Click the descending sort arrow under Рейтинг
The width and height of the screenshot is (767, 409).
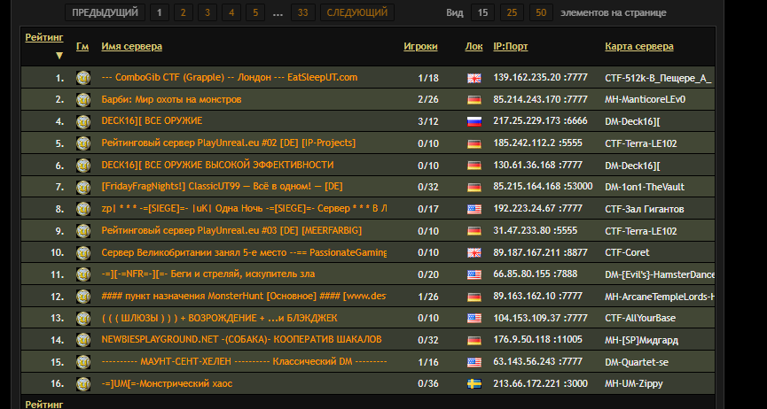[x=59, y=56]
